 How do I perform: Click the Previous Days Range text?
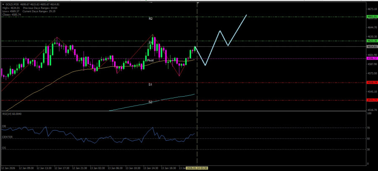pyautogui.click(x=35, y=8)
